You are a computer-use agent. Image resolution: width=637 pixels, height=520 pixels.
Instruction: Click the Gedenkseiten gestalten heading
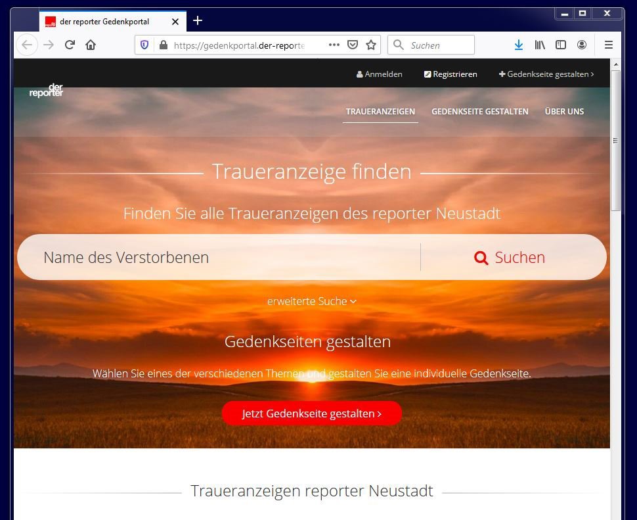click(x=307, y=342)
